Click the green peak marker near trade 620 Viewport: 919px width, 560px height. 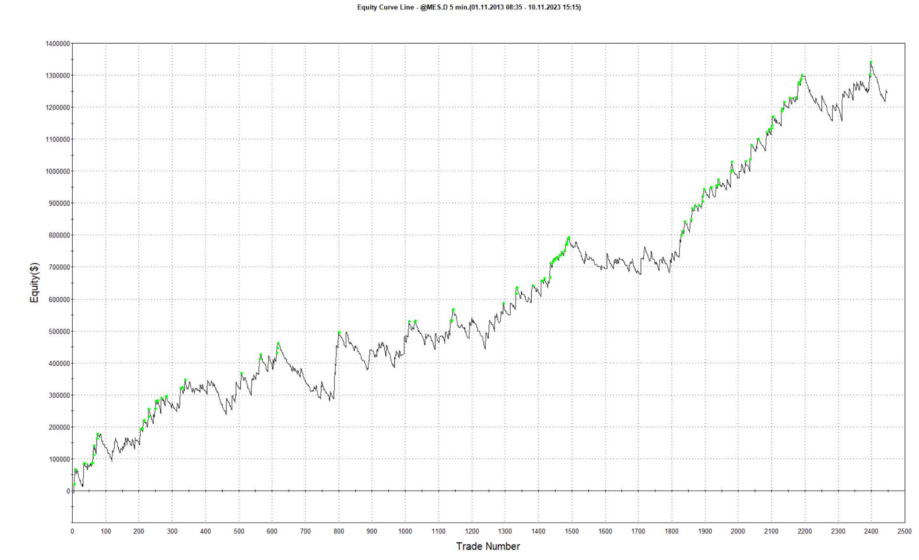(x=278, y=344)
